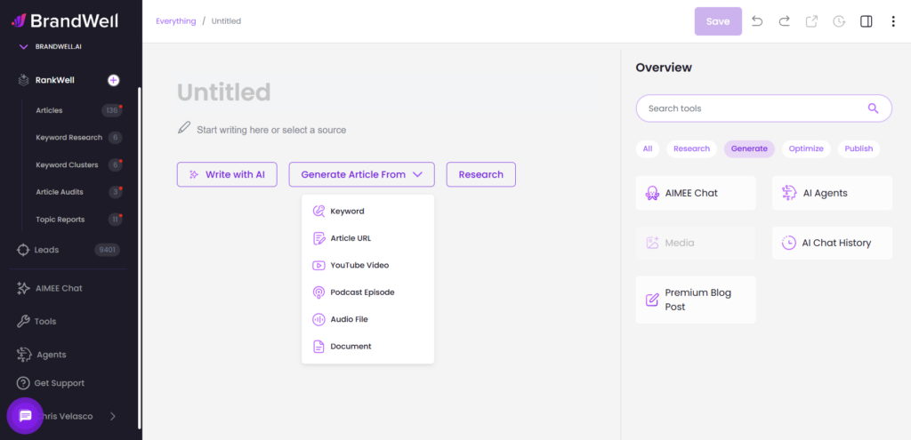Image resolution: width=911 pixels, height=440 pixels.
Task: Click the AI Agents card icon
Action: pos(789,193)
